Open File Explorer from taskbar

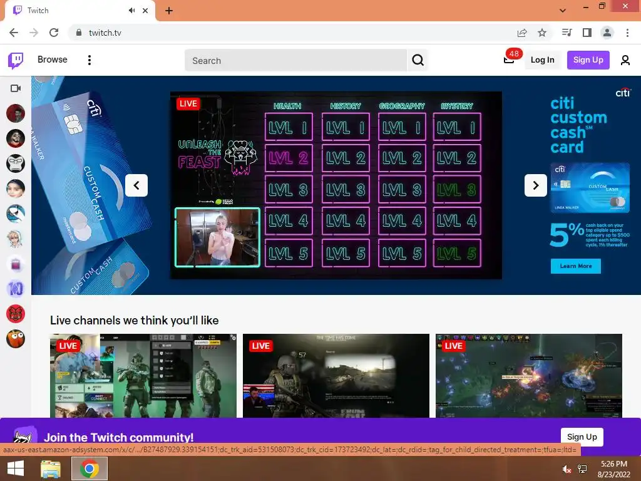click(51, 468)
